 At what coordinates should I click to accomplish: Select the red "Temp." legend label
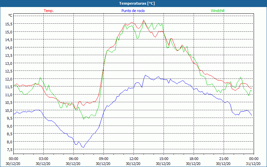(x=49, y=11)
